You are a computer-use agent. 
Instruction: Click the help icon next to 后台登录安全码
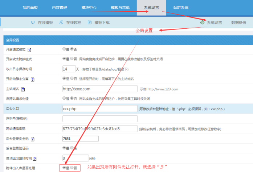32,139
